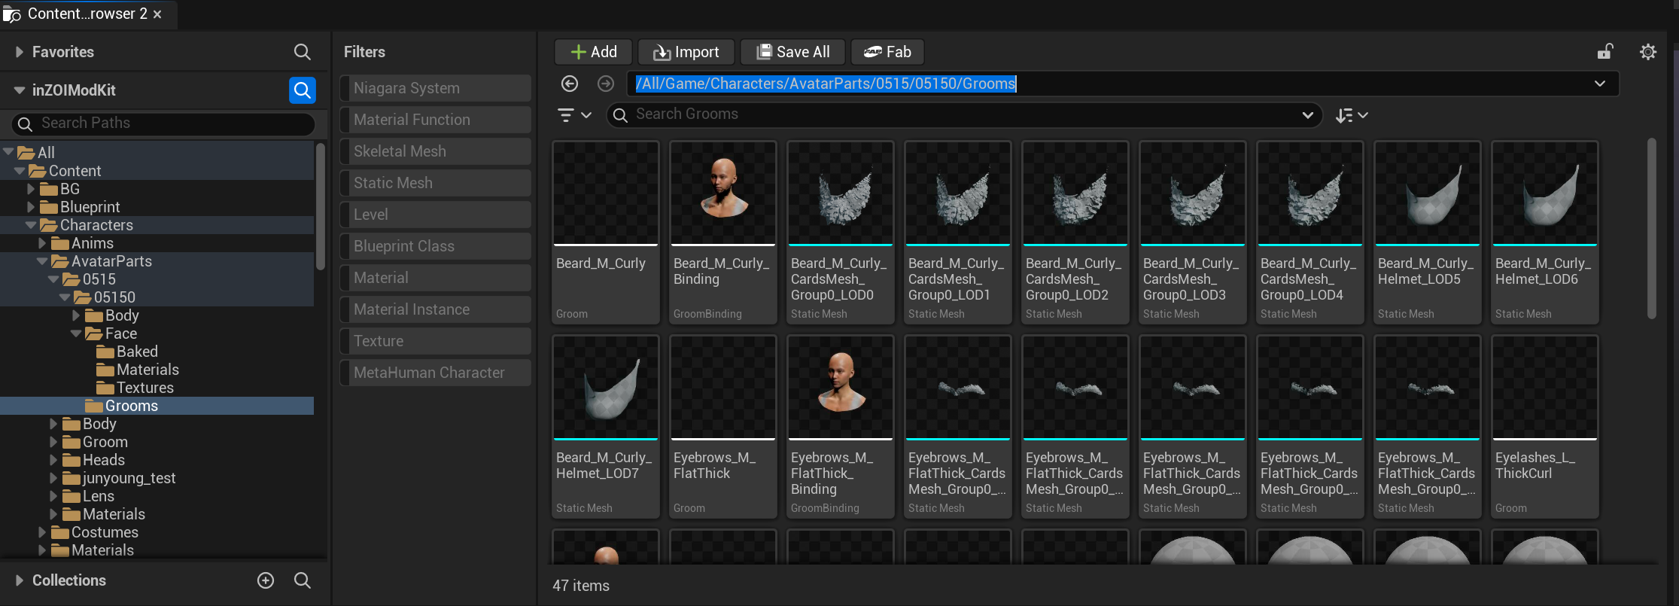
Task: Open the path history dropdown arrow
Action: click(1600, 84)
